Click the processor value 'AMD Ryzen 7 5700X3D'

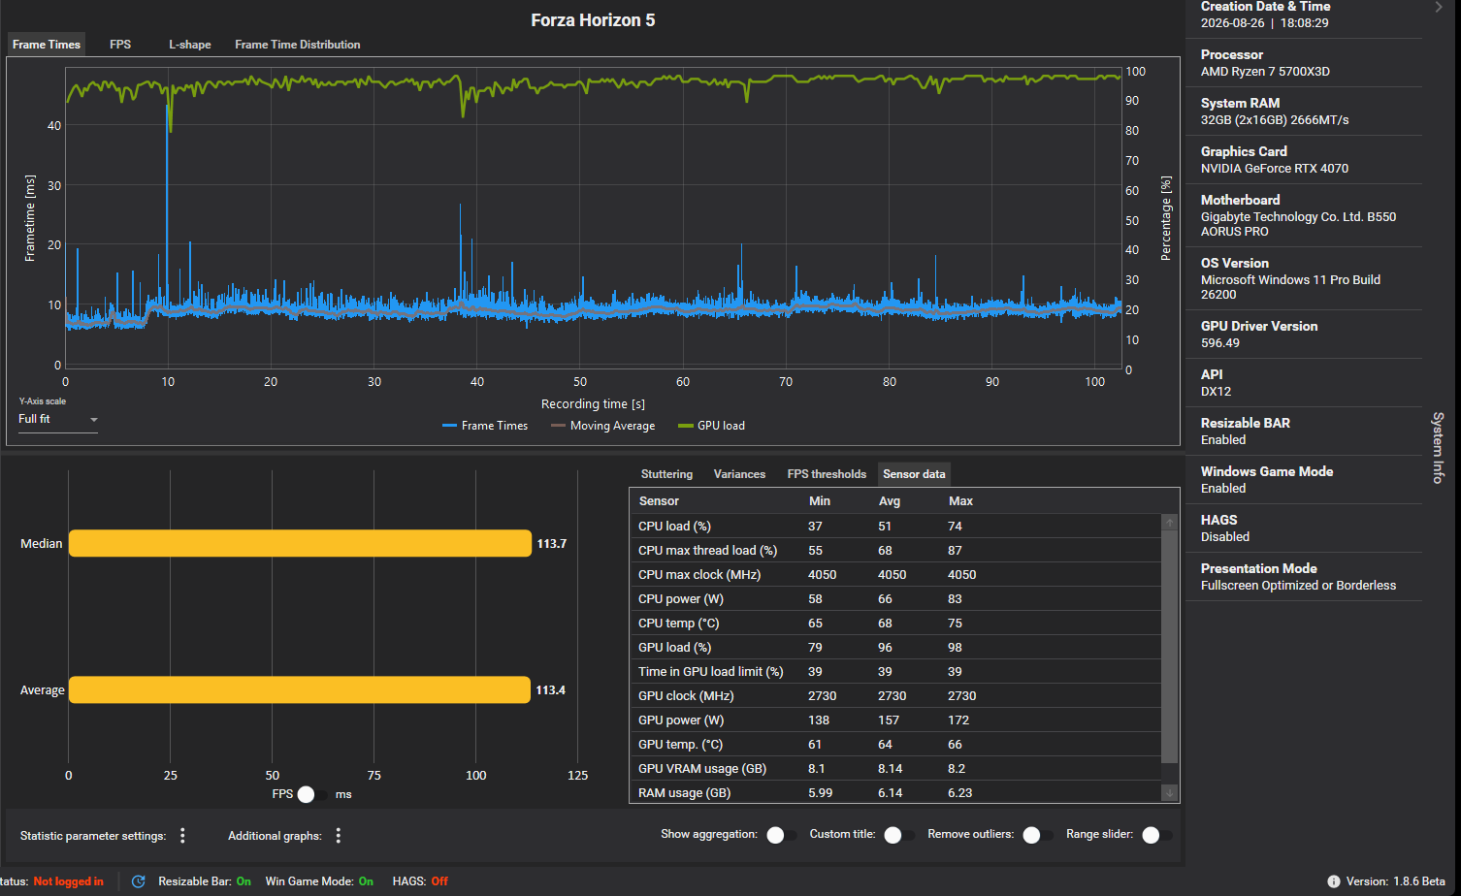coord(1265,72)
